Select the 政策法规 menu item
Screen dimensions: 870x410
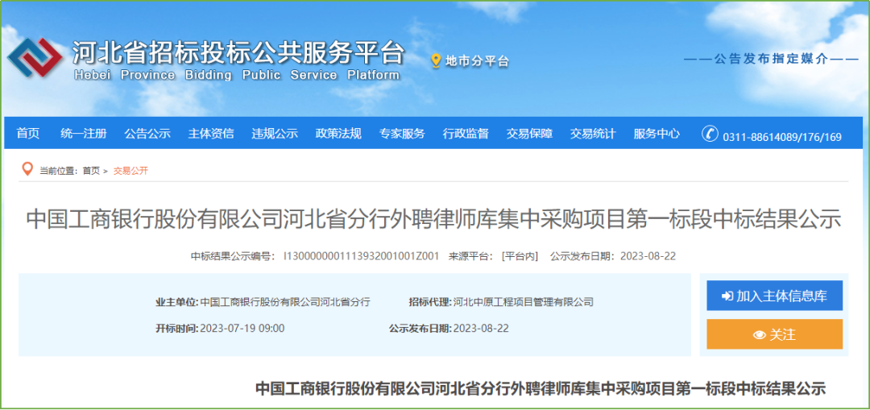click(338, 133)
